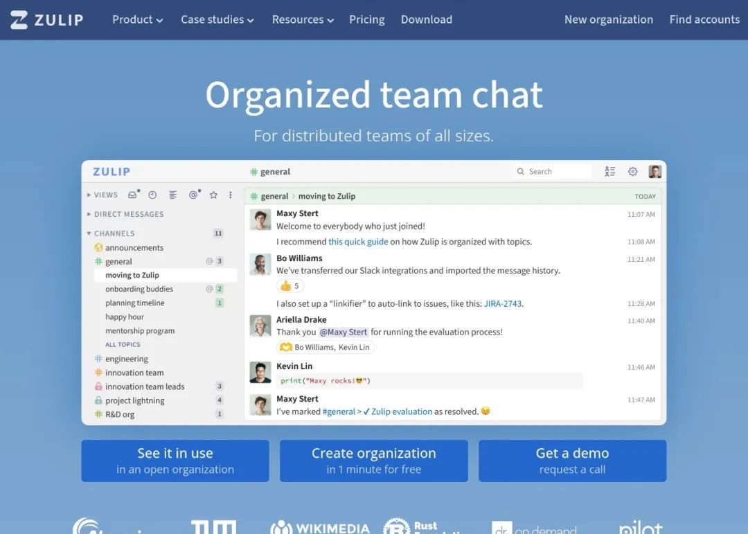This screenshot has width=748, height=534.
Task: Open the planning timeline topic
Action: pos(134,303)
